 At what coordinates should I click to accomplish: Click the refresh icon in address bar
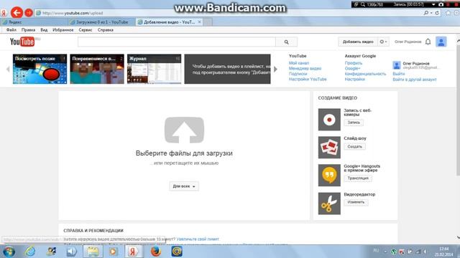[x=437, y=13]
